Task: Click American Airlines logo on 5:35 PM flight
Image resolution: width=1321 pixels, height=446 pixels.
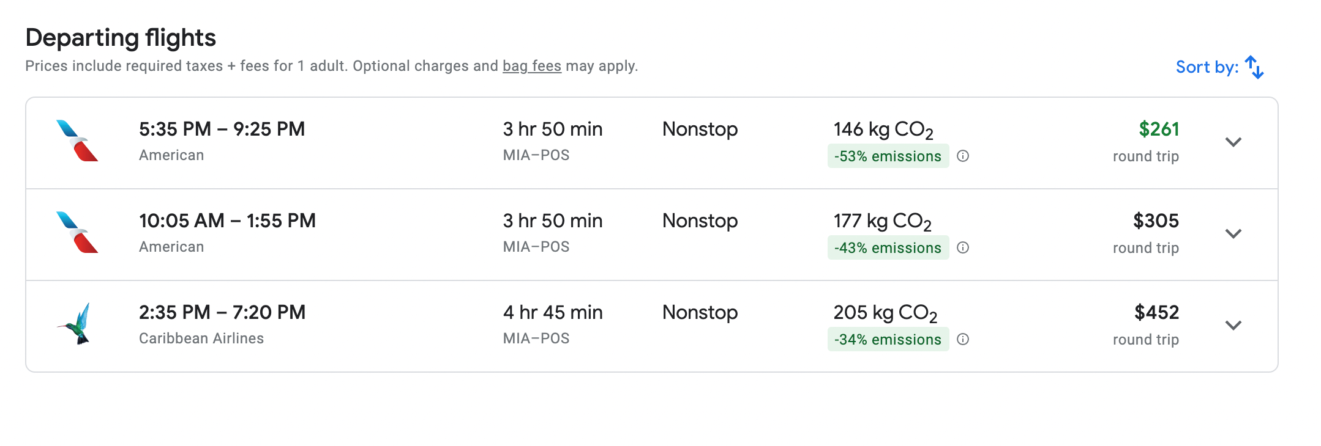Action: pos(77,141)
